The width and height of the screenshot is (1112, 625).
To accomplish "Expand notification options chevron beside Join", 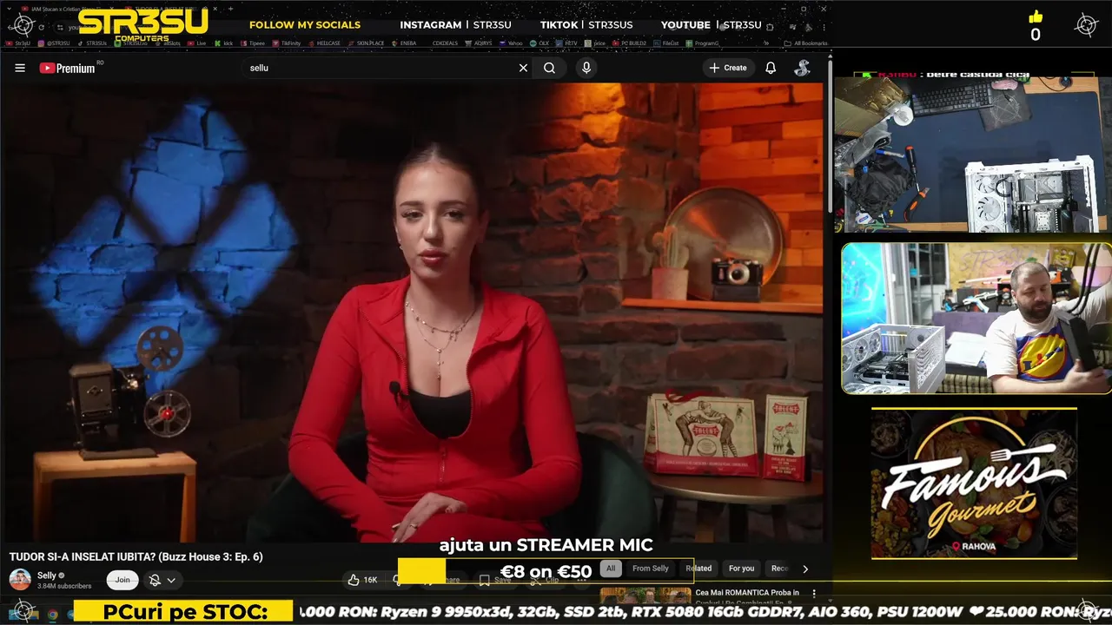I will point(171,580).
